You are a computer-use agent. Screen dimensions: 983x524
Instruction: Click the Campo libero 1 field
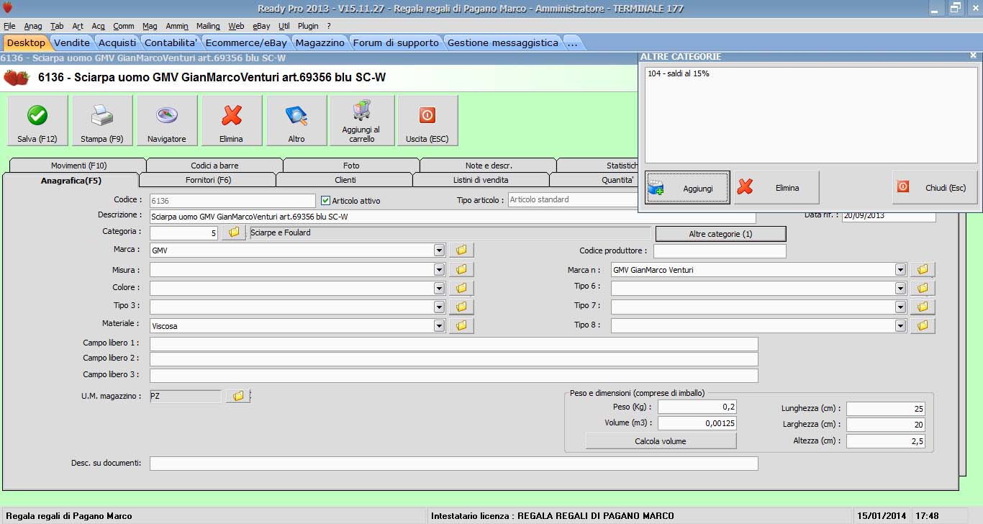[453, 343]
